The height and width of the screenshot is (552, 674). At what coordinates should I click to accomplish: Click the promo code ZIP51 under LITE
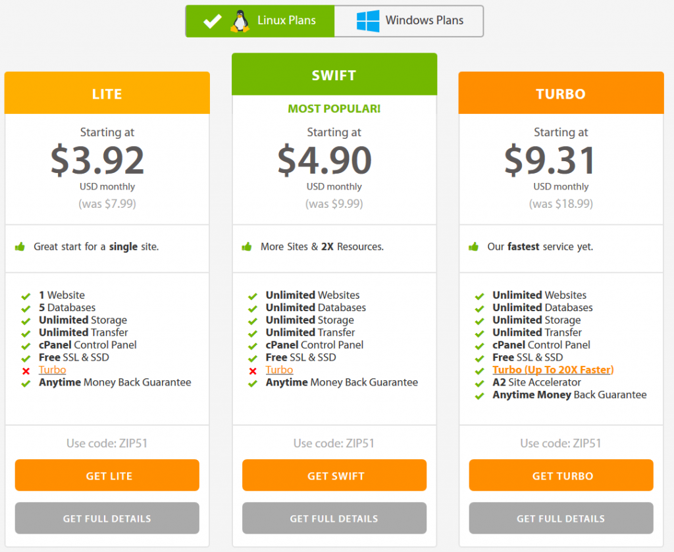coord(107,443)
